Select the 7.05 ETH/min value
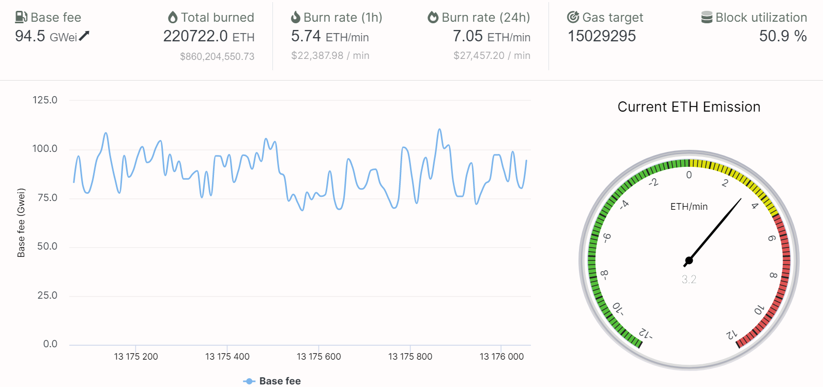The image size is (823, 387). [x=492, y=36]
